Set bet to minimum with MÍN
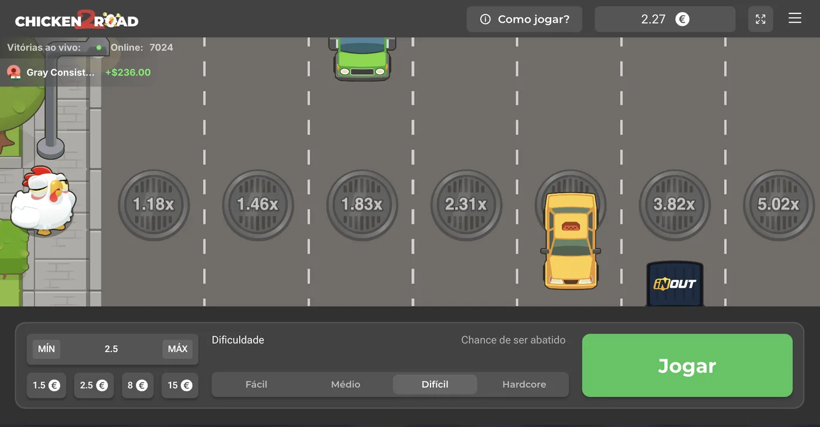Image resolution: width=820 pixels, height=427 pixels. 46,349
